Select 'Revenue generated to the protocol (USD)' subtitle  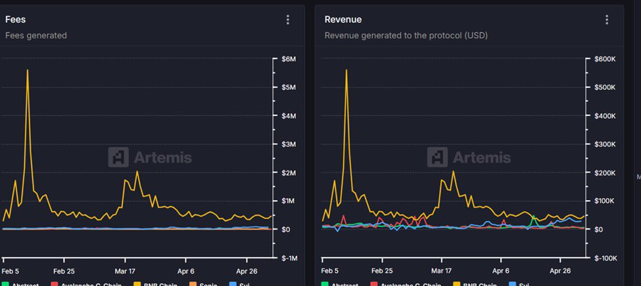406,35
